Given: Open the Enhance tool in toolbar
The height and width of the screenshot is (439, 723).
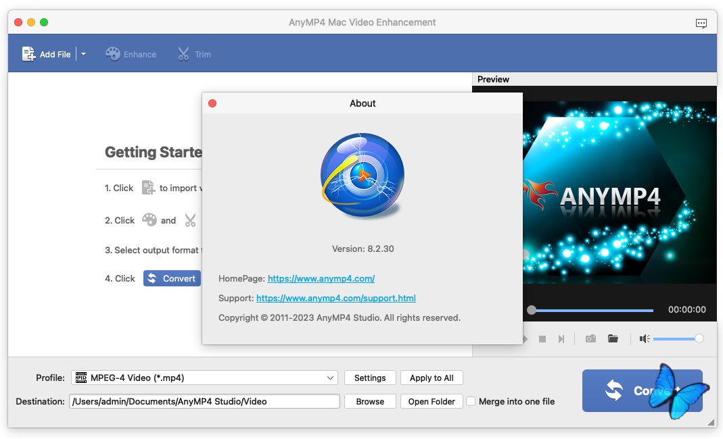Looking at the screenshot, I should click(131, 54).
